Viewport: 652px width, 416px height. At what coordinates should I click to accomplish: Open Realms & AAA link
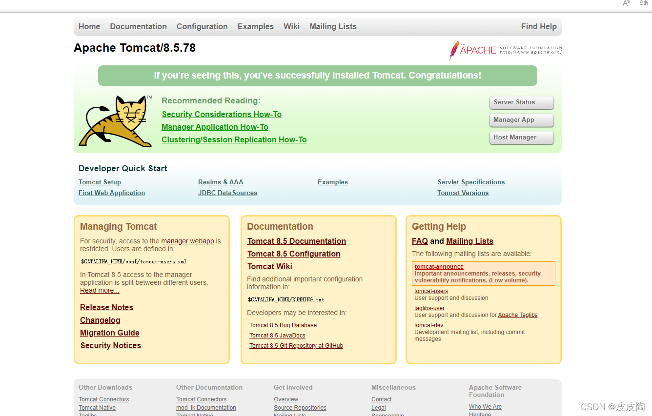[x=221, y=182]
